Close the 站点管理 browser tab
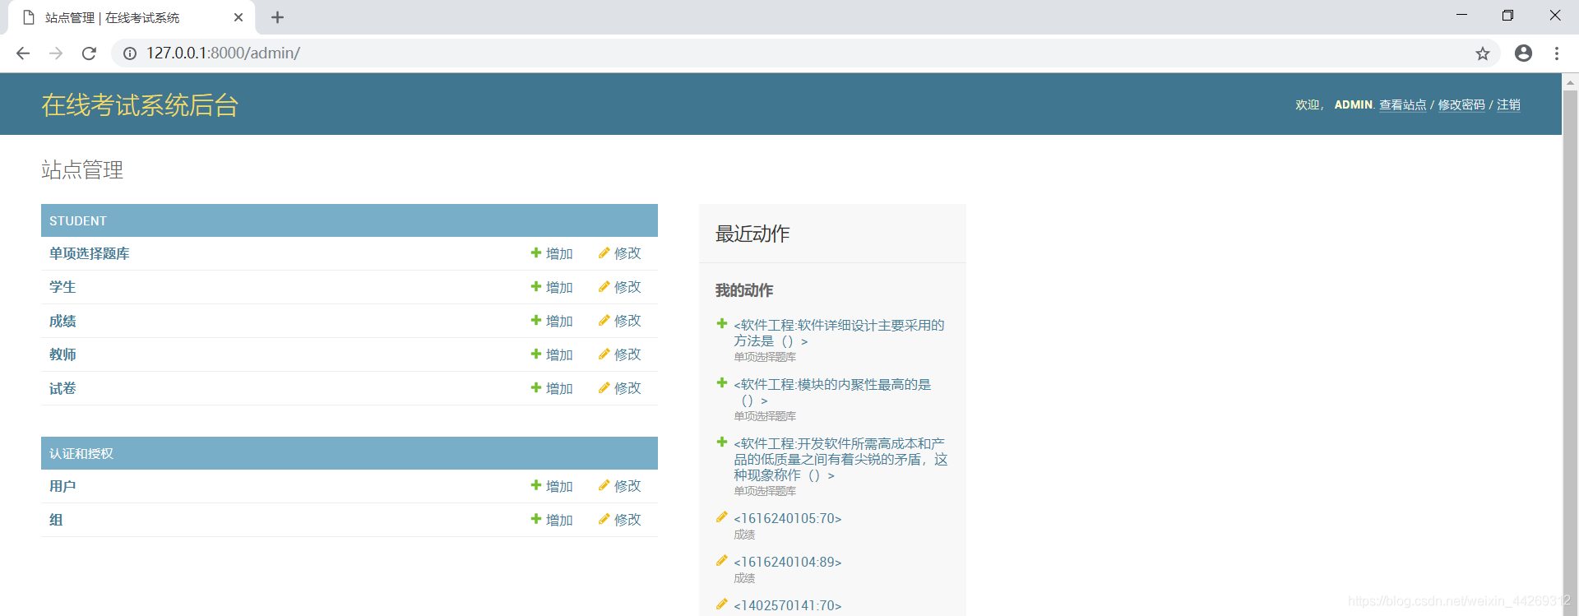1579x616 pixels. pos(238,17)
